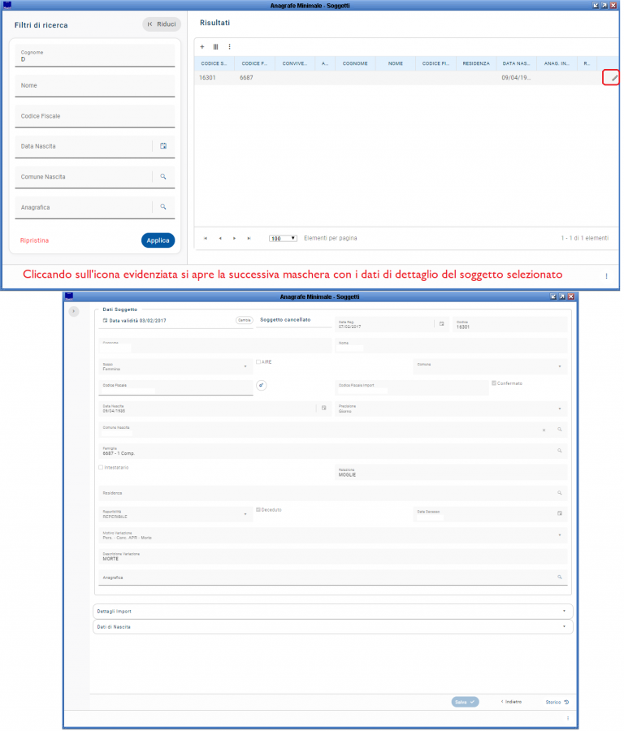Go to previous page of results

[221, 239]
